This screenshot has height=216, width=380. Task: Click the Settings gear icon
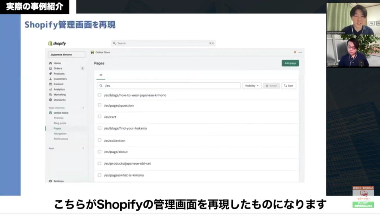coord(50,181)
